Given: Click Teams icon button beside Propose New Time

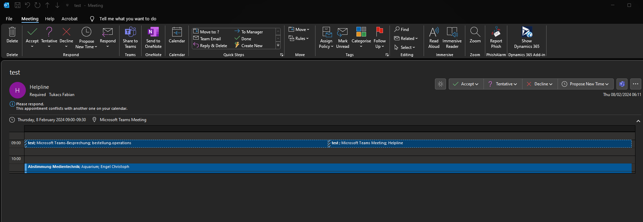Looking at the screenshot, I should pyautogui.click(x=622, y=84).
